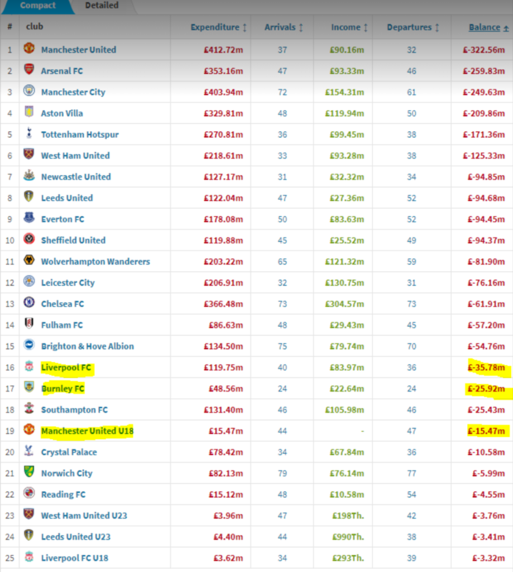Open the Wolverhampton Wanderers club link
Viewport: 513px width, 572px height.
(x=95, y=261)
